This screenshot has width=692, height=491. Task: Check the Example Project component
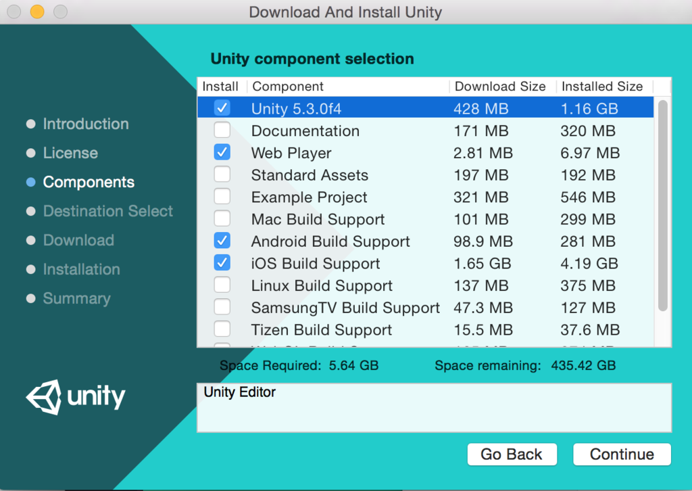coord(222,196)
